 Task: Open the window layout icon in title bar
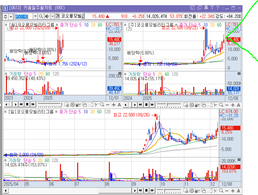(193, 8)
